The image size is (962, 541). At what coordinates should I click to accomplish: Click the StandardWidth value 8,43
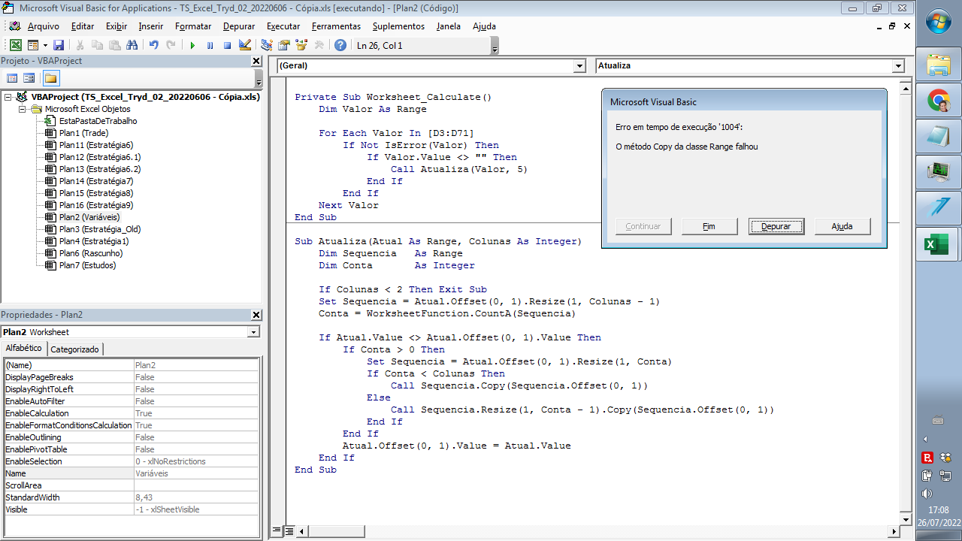click(196, 497)
